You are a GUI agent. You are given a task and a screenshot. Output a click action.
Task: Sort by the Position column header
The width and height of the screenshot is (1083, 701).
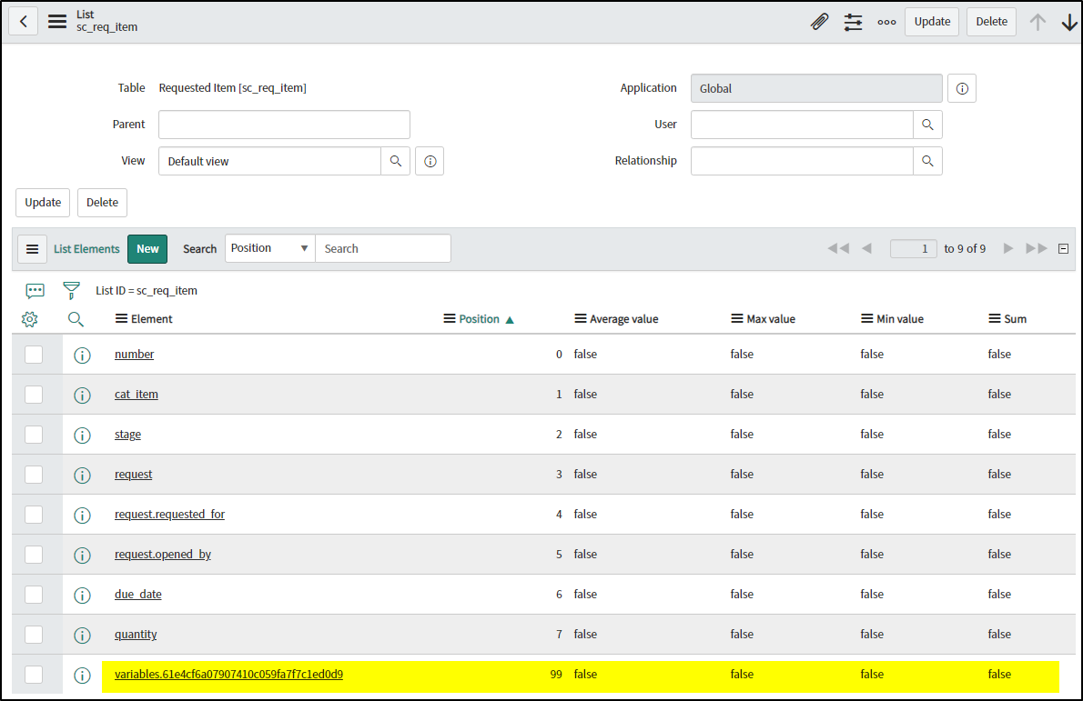coord(479,319)
